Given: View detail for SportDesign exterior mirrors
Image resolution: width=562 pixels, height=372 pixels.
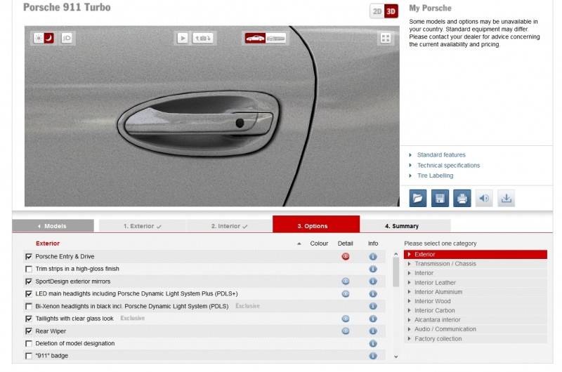Looking at the screenshot, I should coord(346,281).
